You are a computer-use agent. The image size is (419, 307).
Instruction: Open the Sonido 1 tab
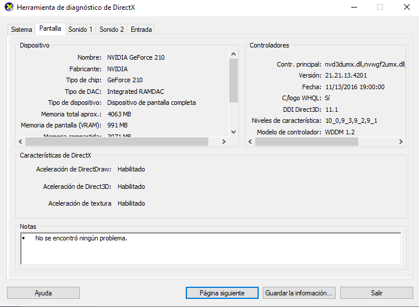[x=80, y=30]
